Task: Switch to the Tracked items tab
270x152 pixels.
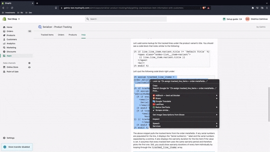Action: point(47,35)
